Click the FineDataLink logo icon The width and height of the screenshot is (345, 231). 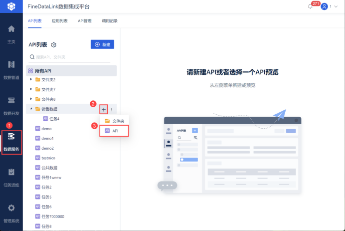coord(11,6)
